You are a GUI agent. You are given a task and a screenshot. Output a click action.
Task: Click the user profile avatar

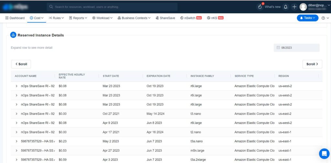tap(303, 7)
